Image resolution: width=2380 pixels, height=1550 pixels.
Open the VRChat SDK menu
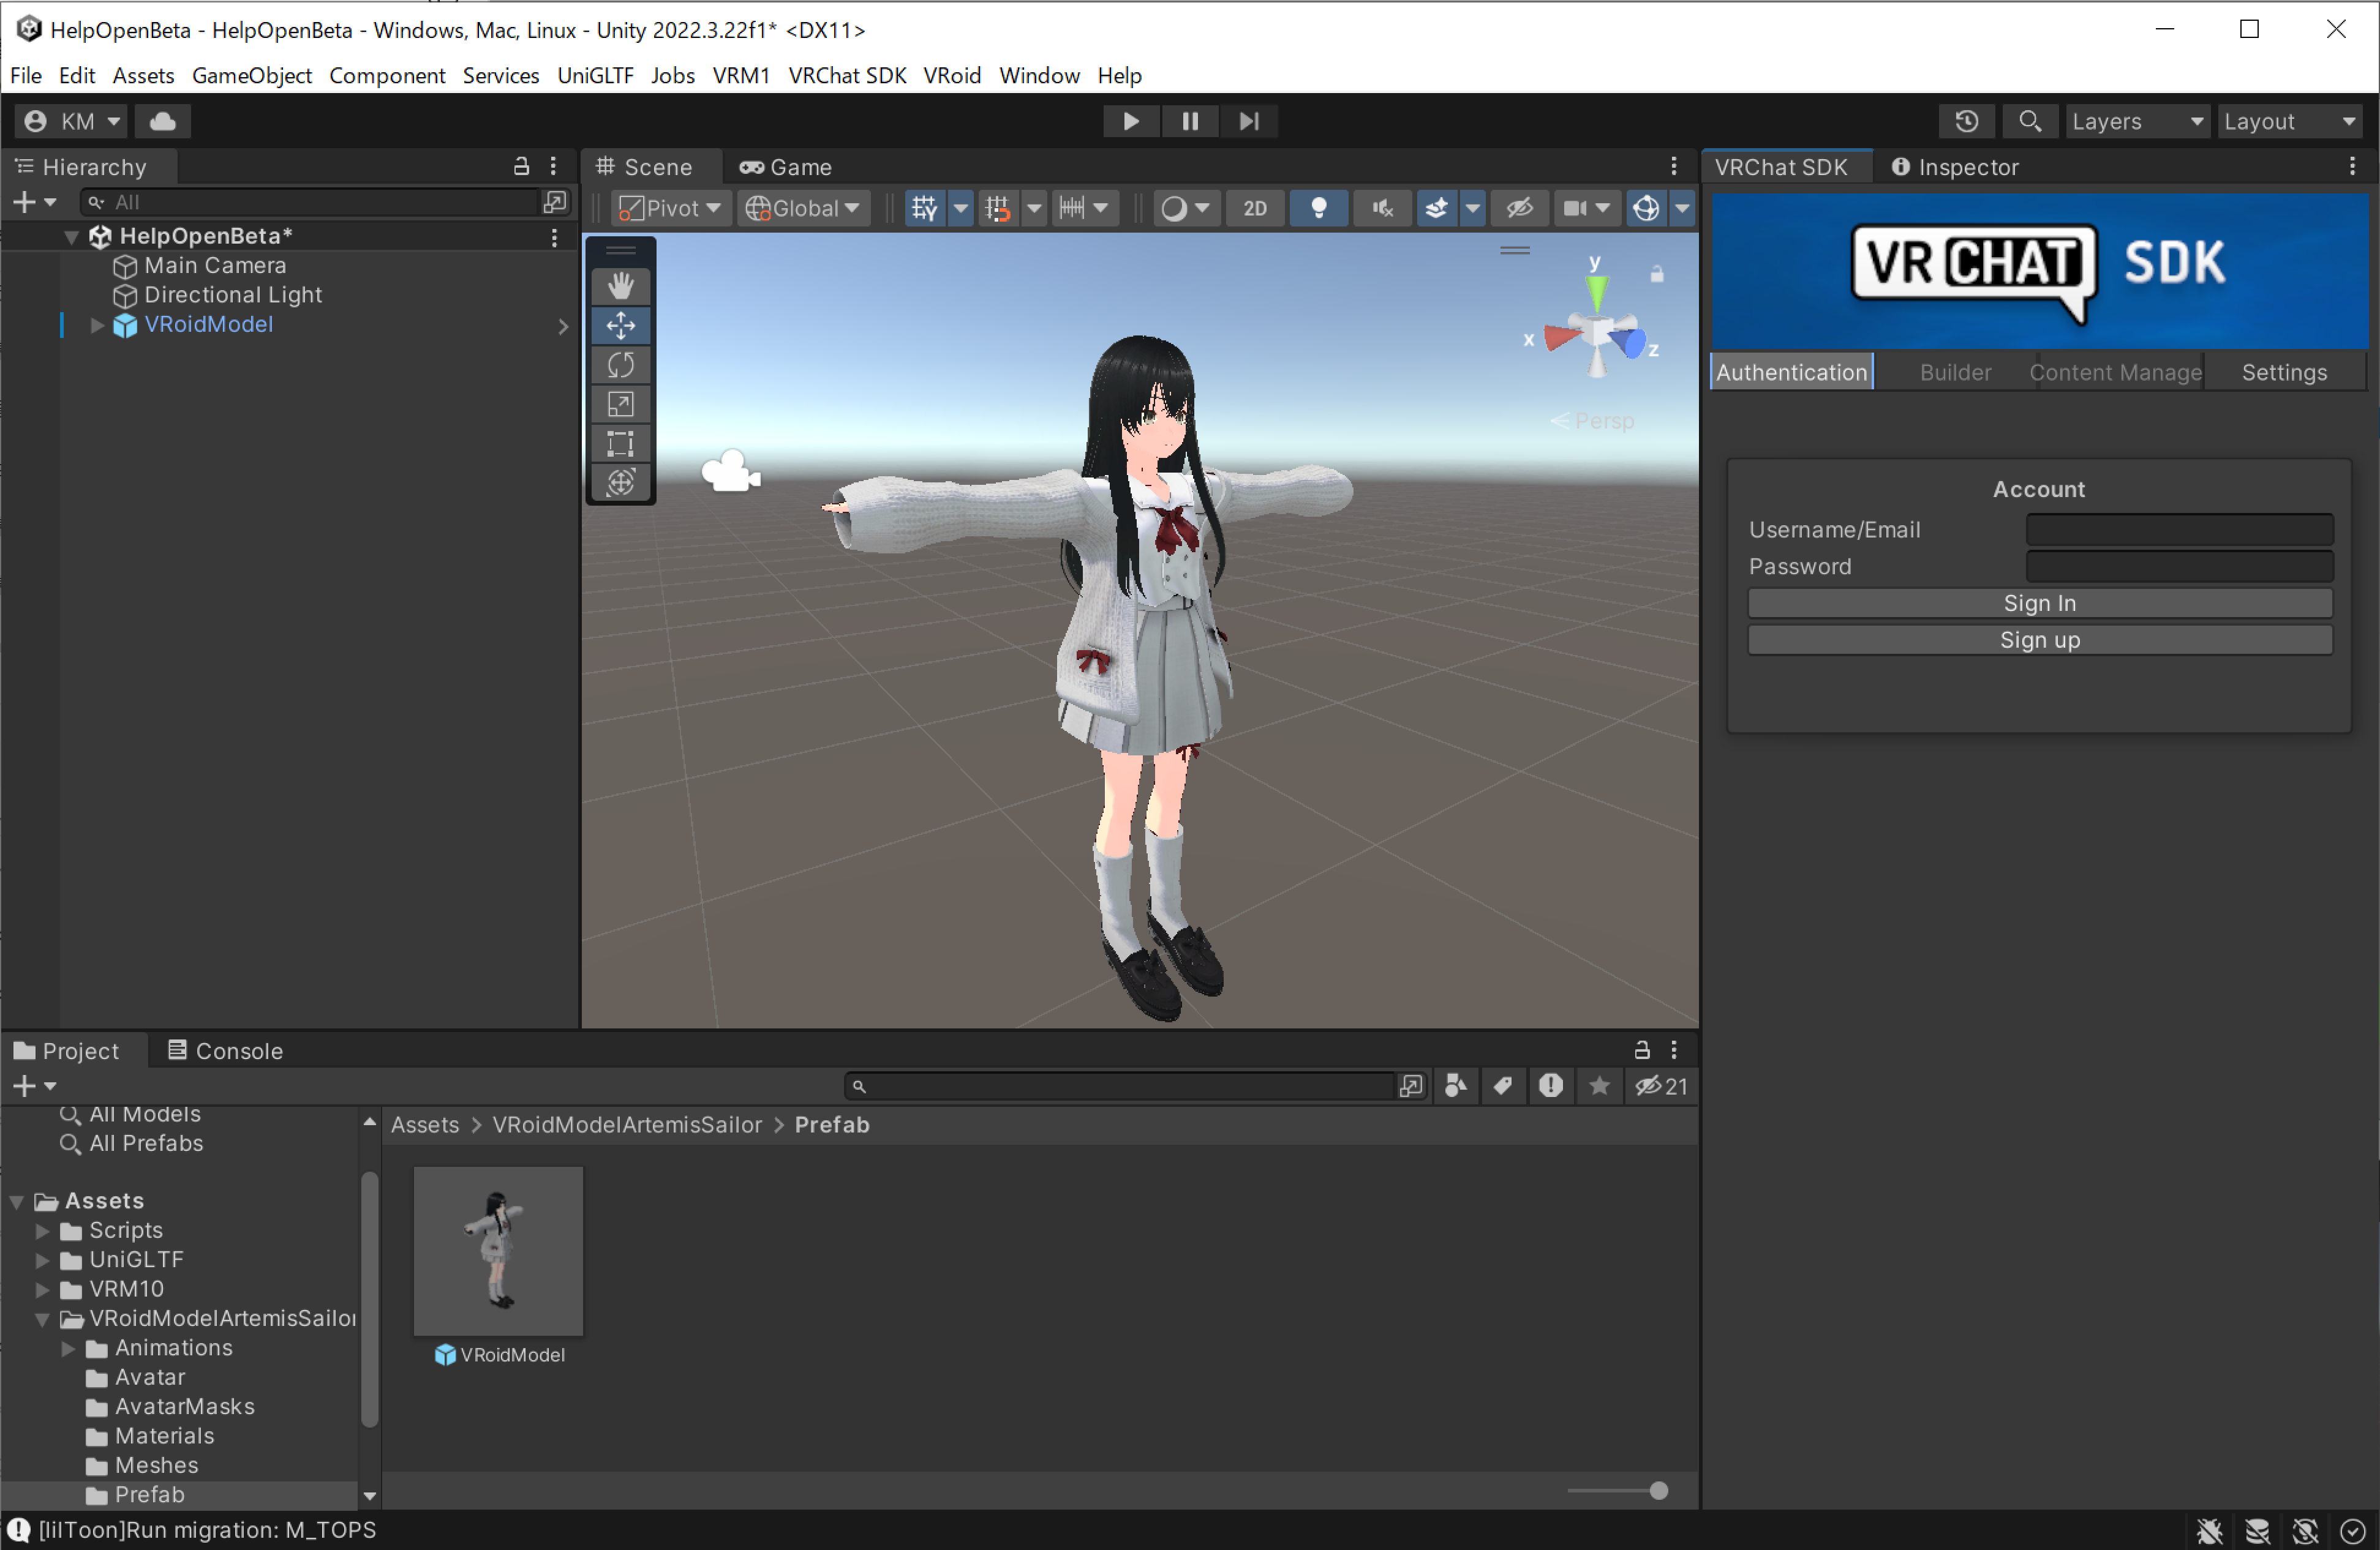(847, 75)
